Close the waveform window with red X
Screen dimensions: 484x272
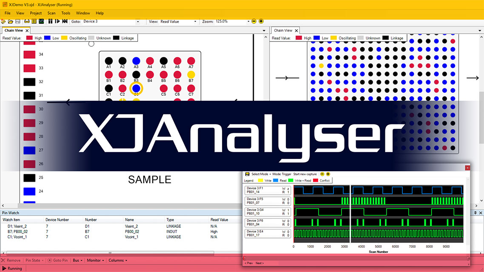point(468,168)
